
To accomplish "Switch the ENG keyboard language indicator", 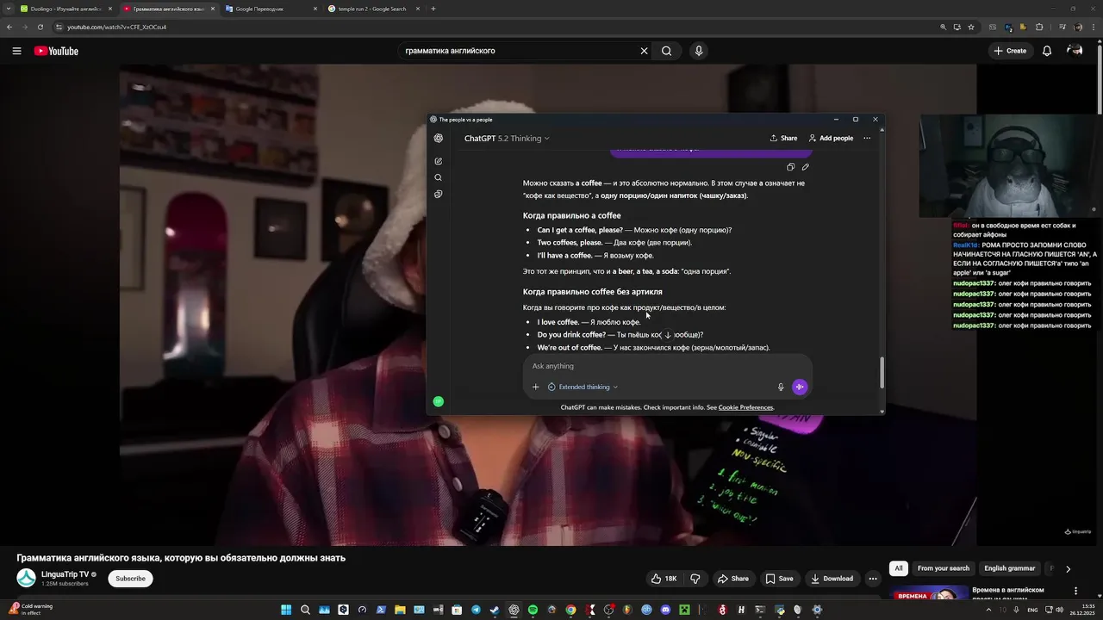I will tap(1032, 610).
